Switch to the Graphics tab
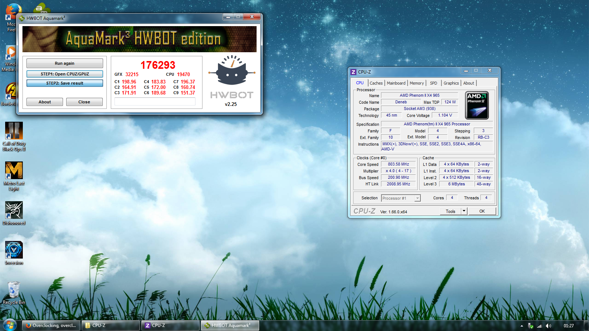 click(x=451, y=83)
